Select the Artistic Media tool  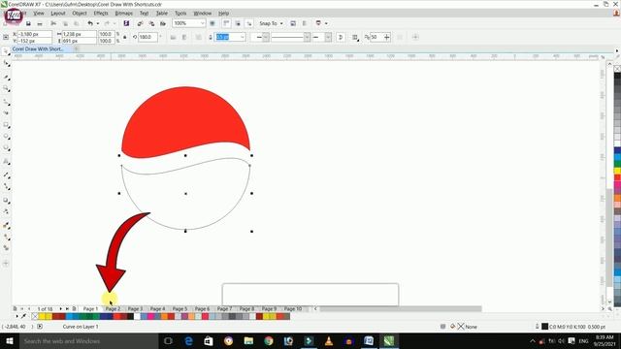point(6,112)
